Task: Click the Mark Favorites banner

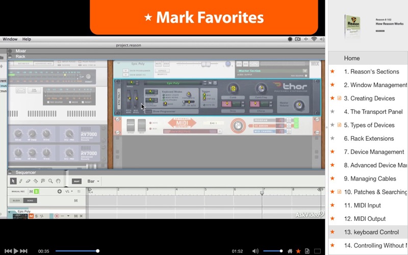Action: (203, 17)
